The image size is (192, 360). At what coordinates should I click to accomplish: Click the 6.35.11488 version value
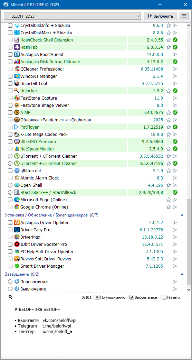(152, 69)
